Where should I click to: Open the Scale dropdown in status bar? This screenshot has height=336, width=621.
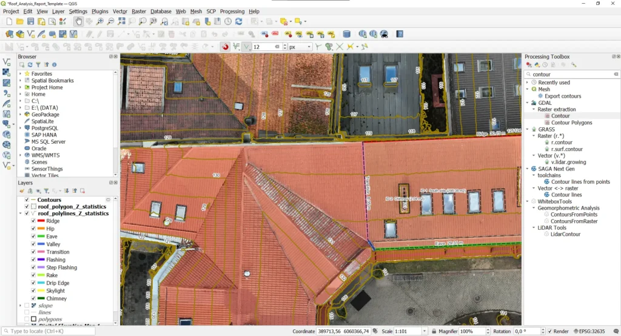pyautogui.click(x=424, y=331)
